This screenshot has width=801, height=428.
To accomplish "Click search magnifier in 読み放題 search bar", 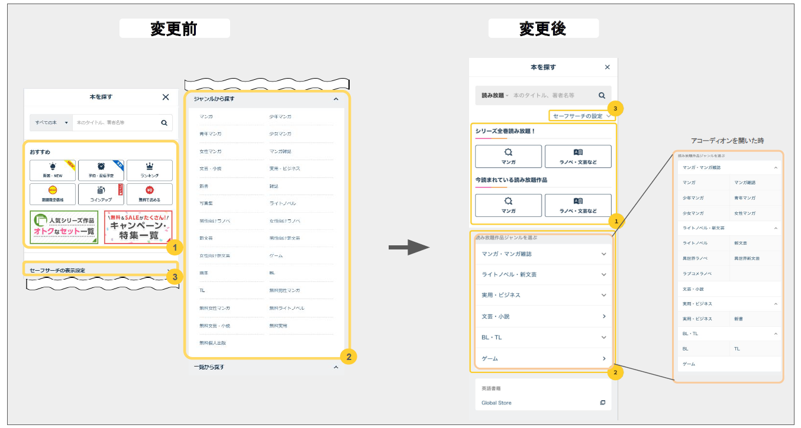I will (602, 95).
